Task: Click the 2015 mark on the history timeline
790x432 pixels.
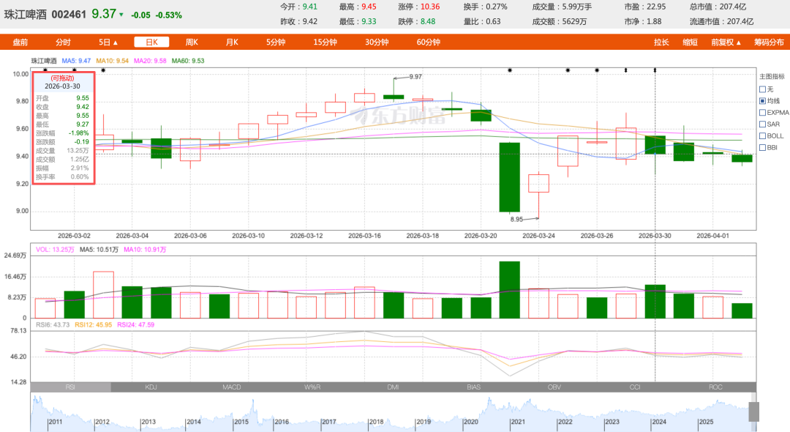Action: 241,422
